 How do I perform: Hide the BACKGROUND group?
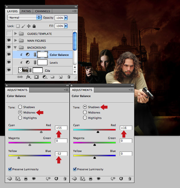(9, 47)
